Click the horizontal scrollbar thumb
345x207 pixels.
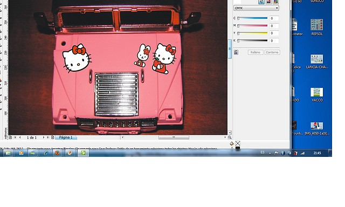pyautogui.click(x=174, y=137)
